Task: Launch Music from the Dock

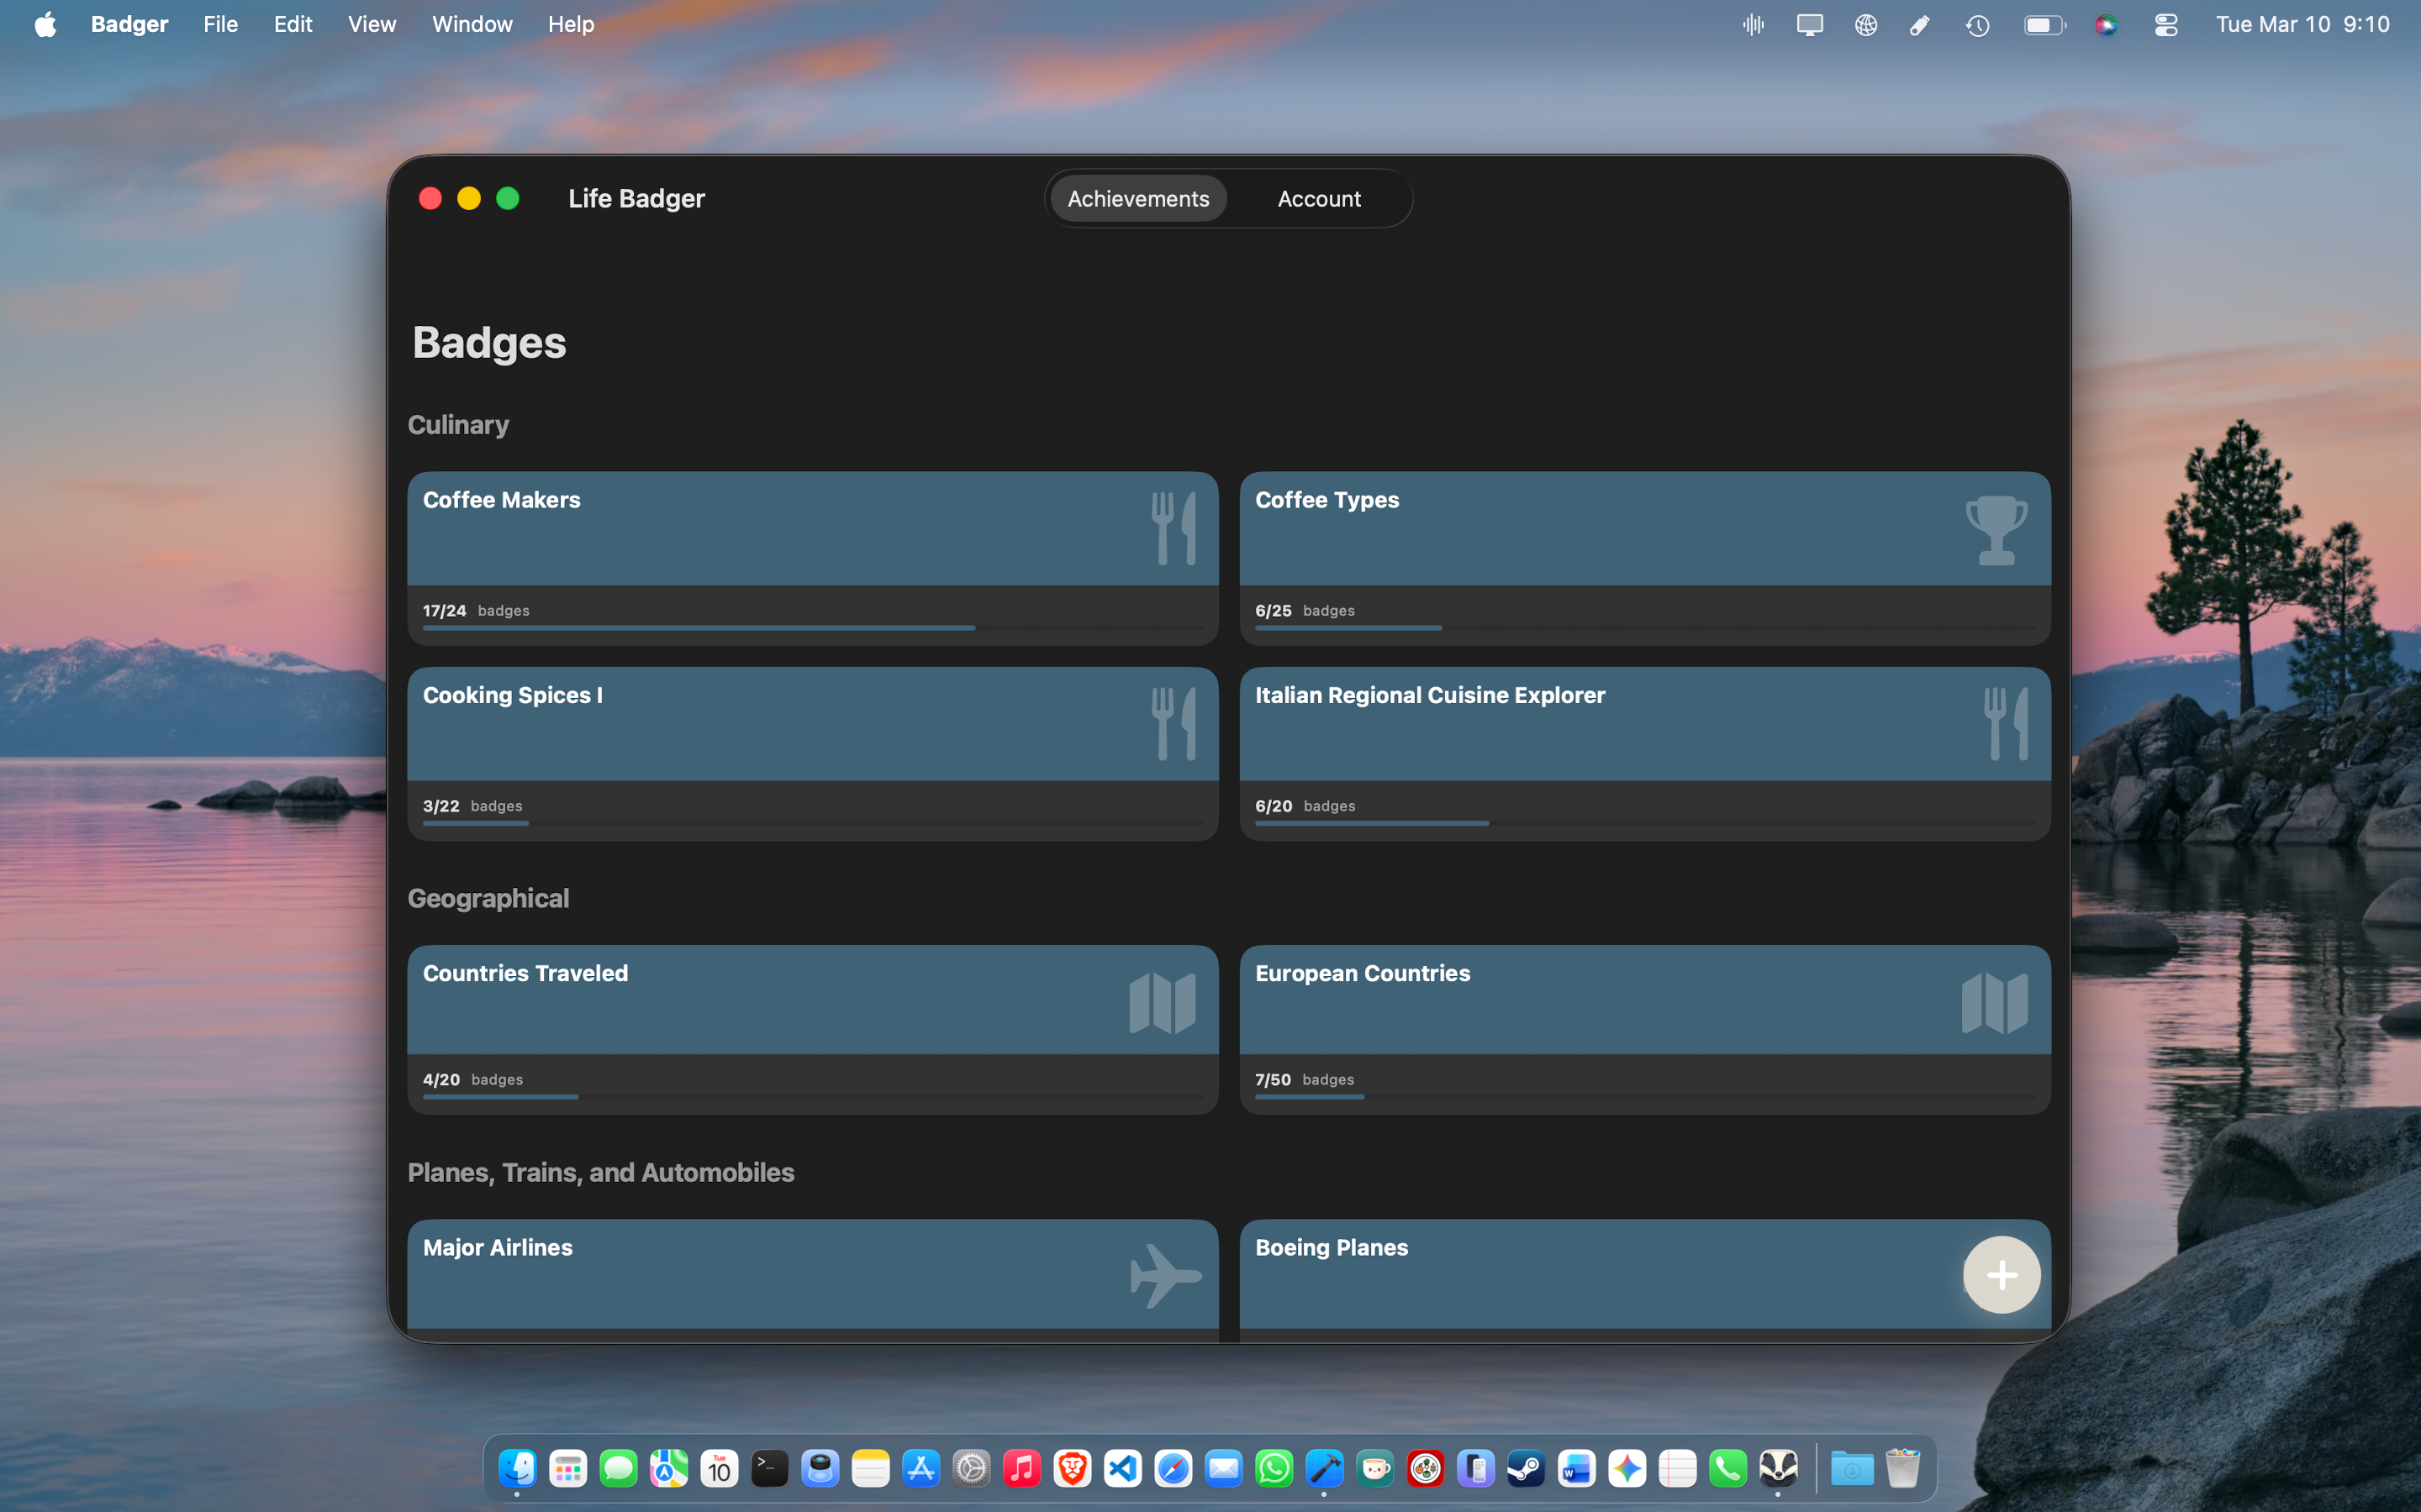Action: point(1021,1467)
